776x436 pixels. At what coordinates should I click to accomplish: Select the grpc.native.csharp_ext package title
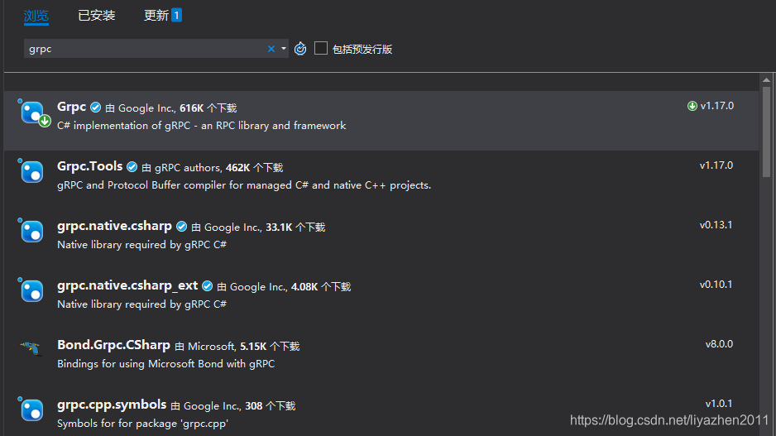click(127, 285)
